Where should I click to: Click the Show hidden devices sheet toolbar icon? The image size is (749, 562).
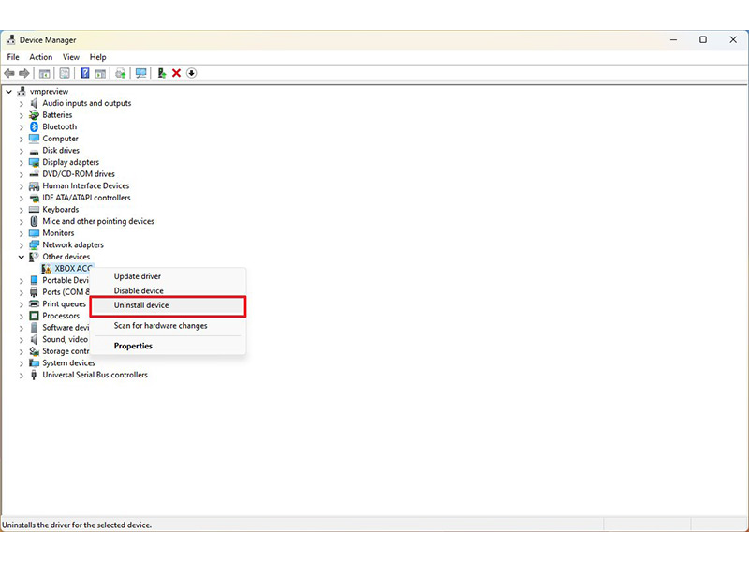coord(65,73)
